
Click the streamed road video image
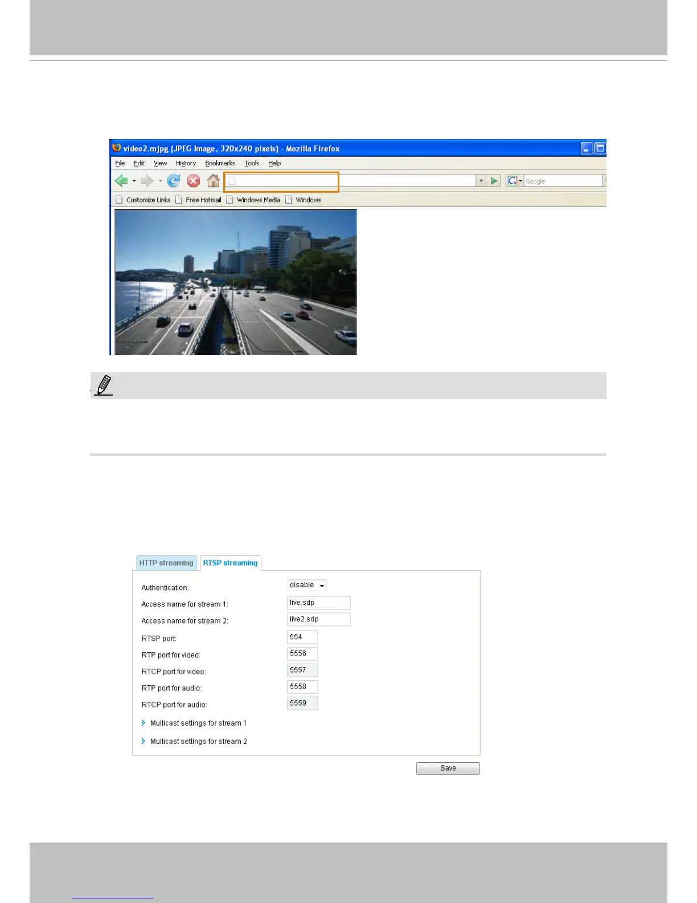coord(236,282)
